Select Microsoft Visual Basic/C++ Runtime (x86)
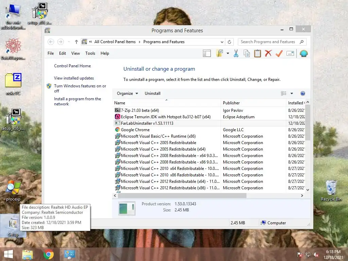Screen dimensions: 348x261 (209, 136)
